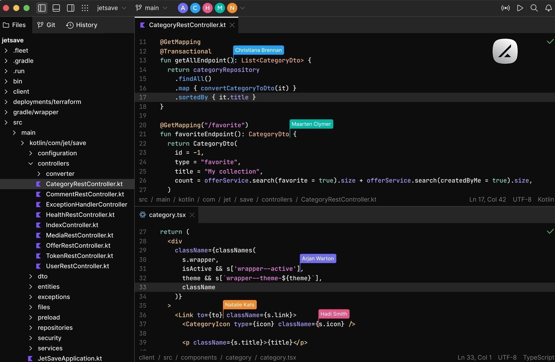Toggle the bottom panel layout icon
555x362 pixels.
coord(56,8)
